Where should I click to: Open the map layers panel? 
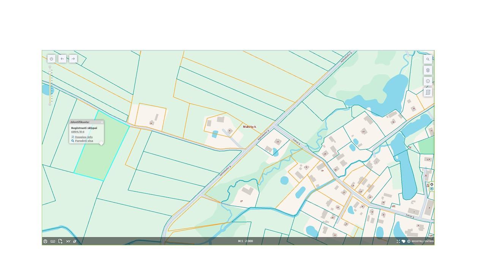pos(428,70)
